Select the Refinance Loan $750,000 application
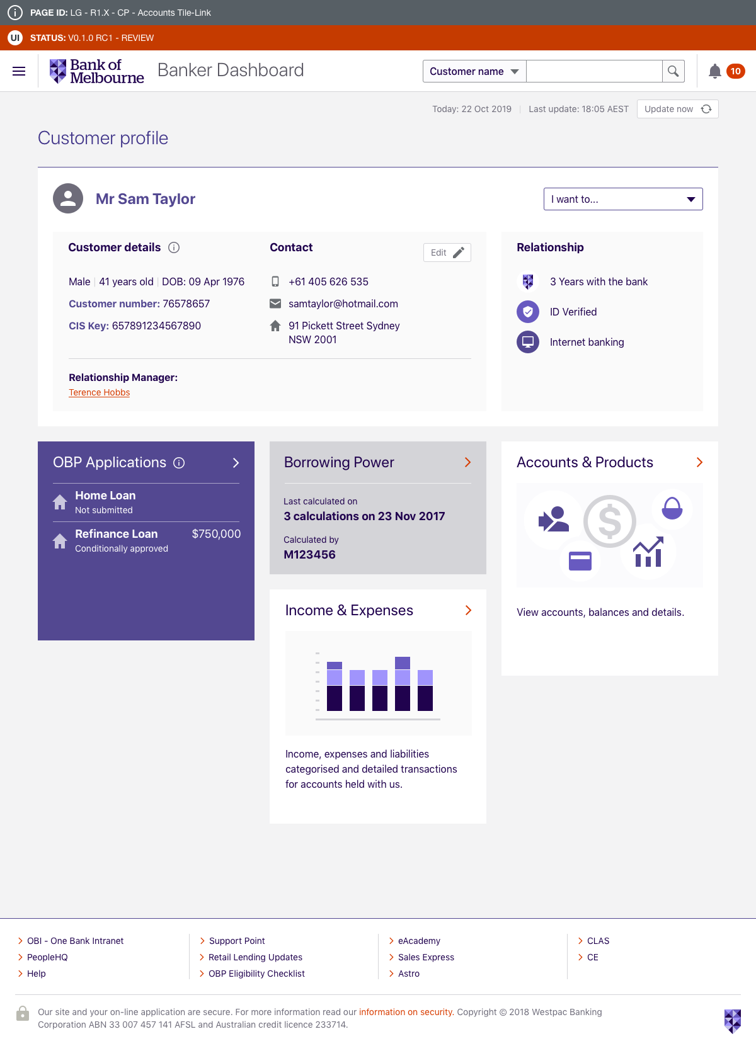The width and height of the screenshot is (756, 1051). [146, 541]
